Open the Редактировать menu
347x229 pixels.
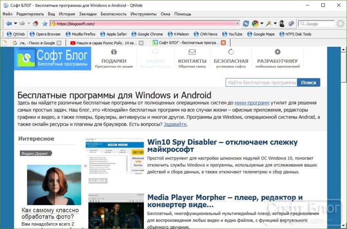(30, 14)
